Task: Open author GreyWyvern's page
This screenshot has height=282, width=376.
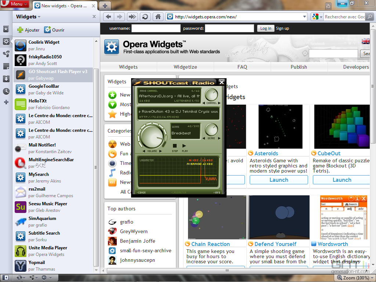Action: point(134,231)
